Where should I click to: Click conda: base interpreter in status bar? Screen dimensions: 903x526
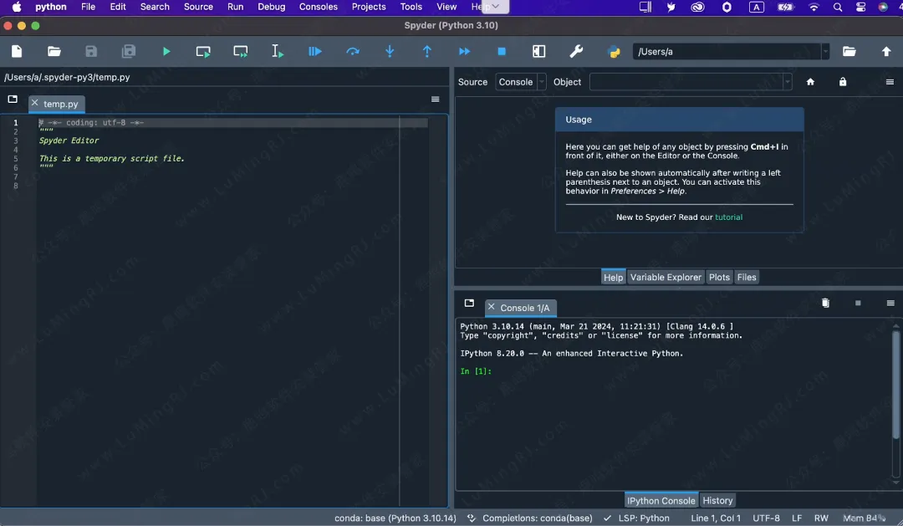(x=395, y=518)
